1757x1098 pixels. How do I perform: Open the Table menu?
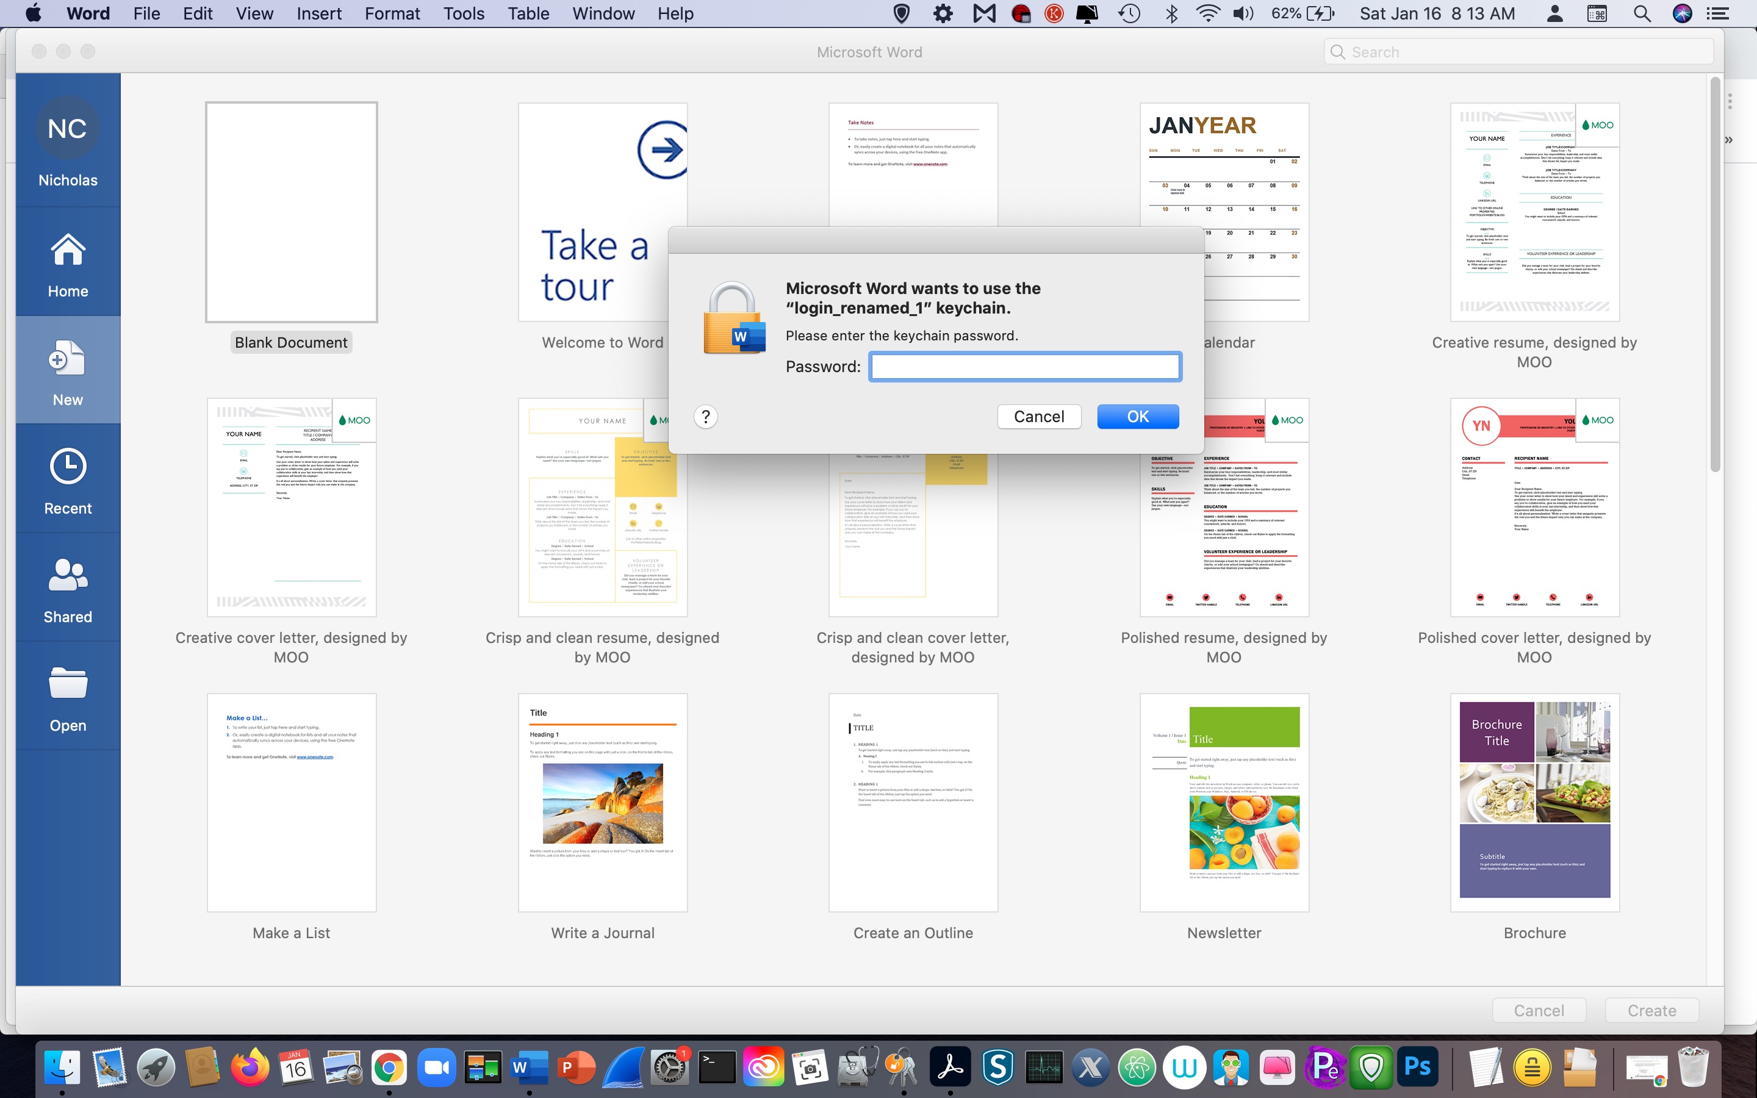pos(528,13)
